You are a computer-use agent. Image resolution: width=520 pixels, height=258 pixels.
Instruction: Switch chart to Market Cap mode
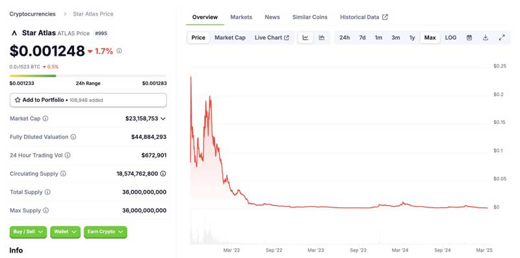(x=230, y=38)
